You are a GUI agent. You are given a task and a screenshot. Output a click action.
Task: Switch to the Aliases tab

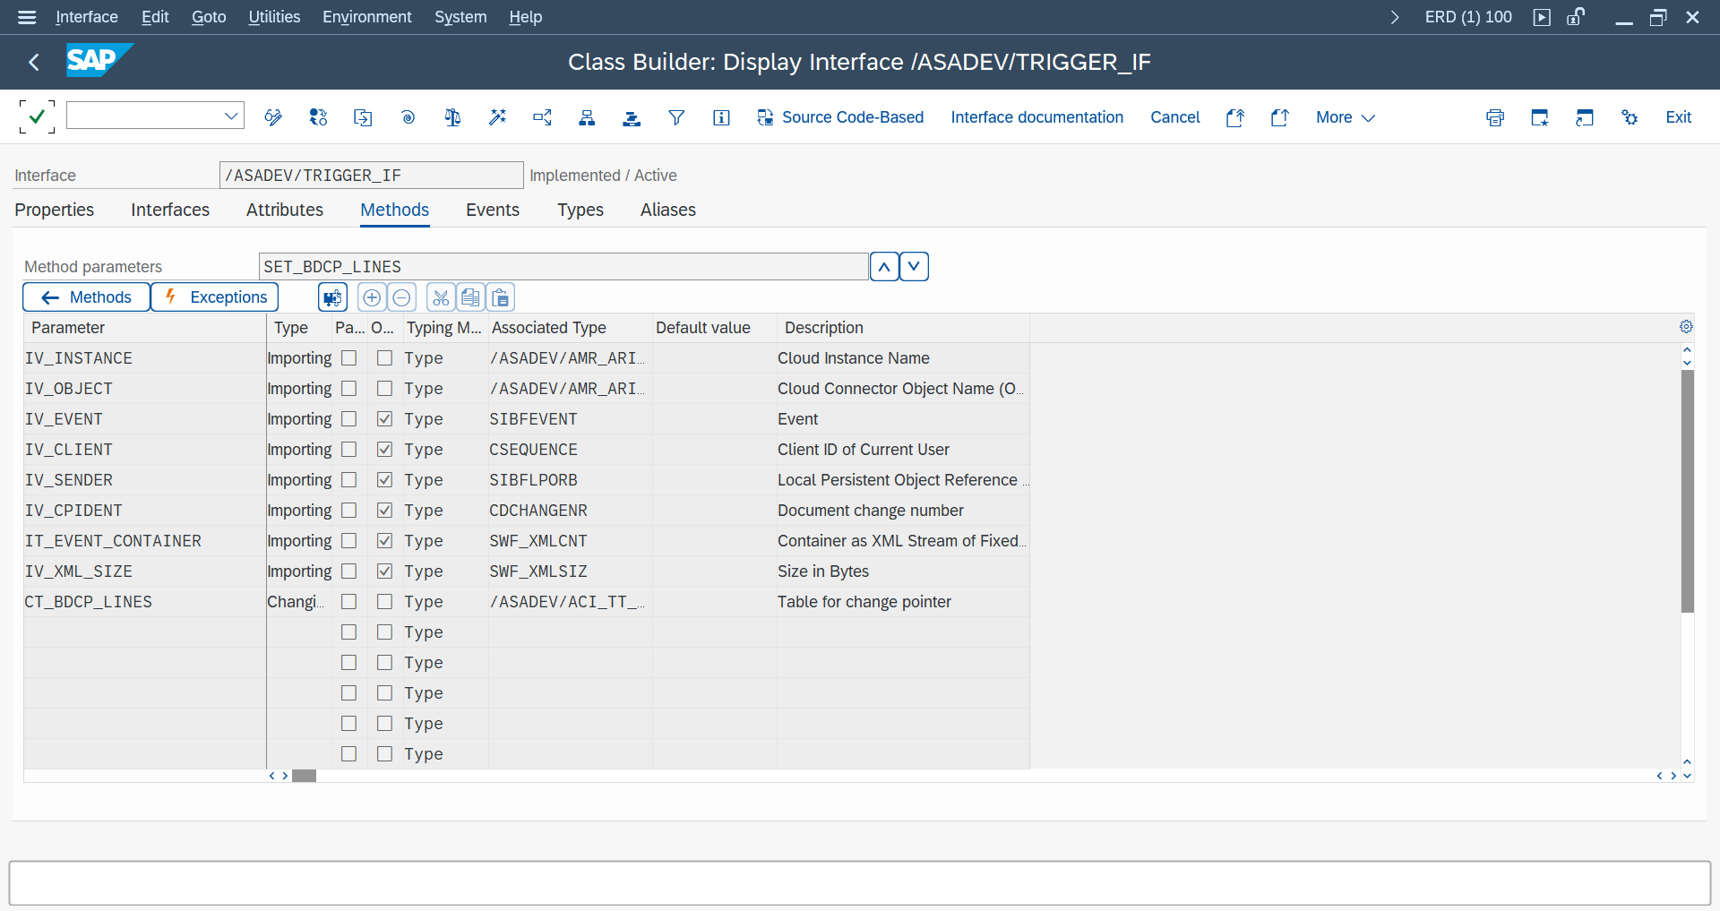(x=668, y=210)
